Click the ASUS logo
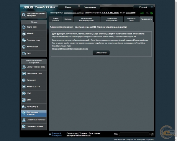This screenshot has height=141, width=177. (x=28, y=7)
